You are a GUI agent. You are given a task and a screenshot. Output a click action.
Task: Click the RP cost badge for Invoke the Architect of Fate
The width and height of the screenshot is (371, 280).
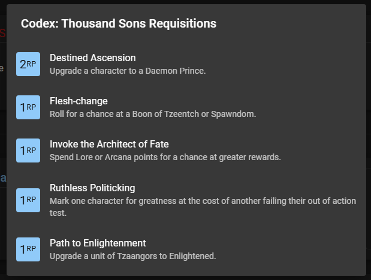[x=28, y=150]
